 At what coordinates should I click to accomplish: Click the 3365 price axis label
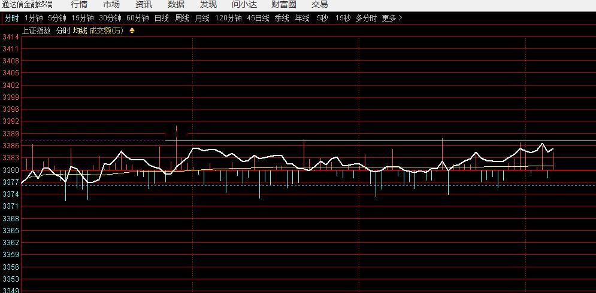[x=10, y=231]
